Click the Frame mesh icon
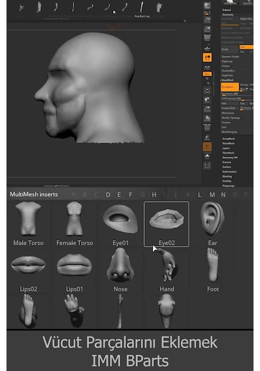This screenshot has height=371, width=260. coord(207,90)
